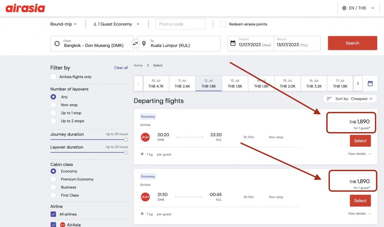Click the AirAsia logo on the 20:20 flight
The height and width of the screenshot is (227, 384).
(x=145, y=137)
